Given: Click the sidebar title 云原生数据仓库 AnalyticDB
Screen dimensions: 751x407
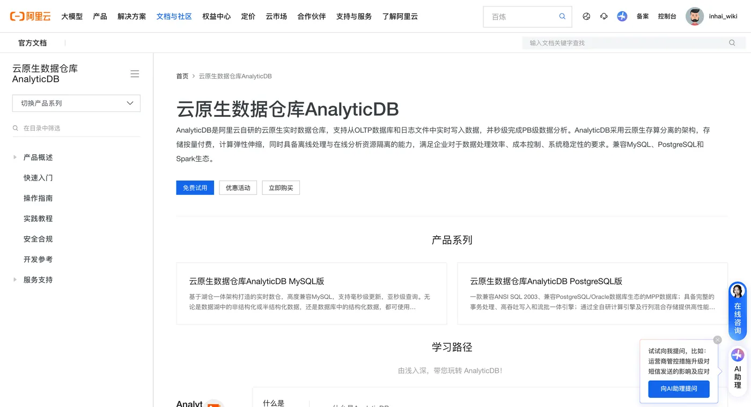Looking at the screenshot, I should [x=45, y=74].
